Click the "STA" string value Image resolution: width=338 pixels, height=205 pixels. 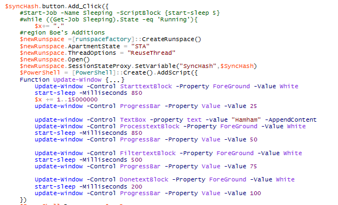point(140,47)
